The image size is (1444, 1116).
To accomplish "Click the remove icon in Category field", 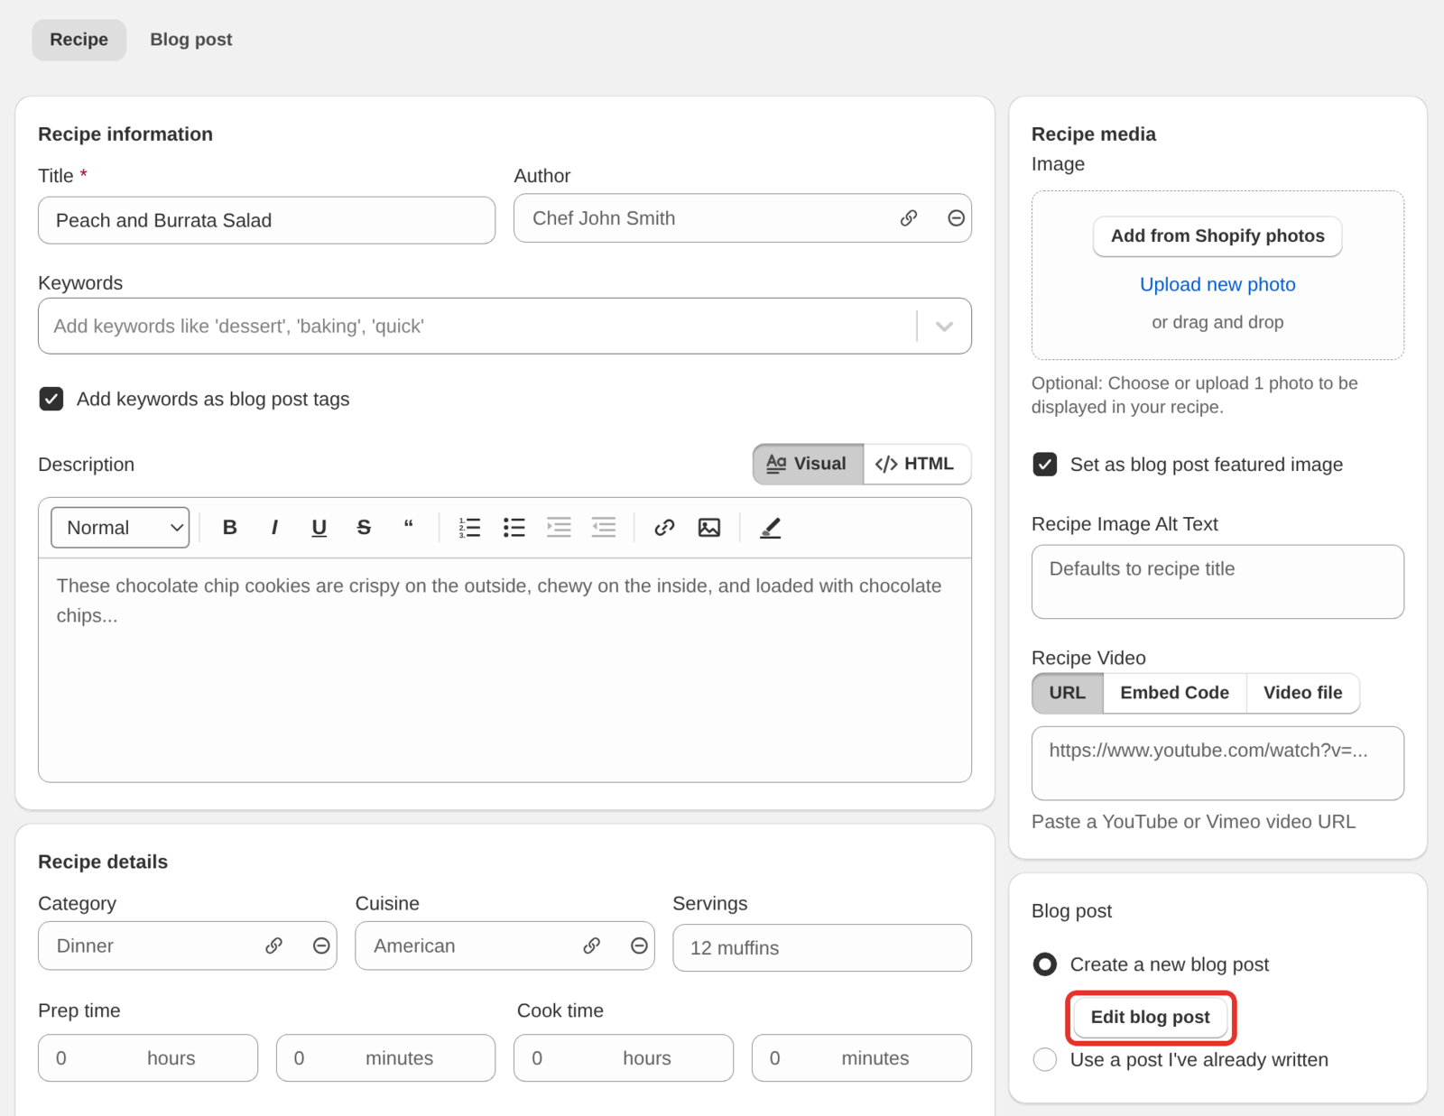I will (321, 945).
